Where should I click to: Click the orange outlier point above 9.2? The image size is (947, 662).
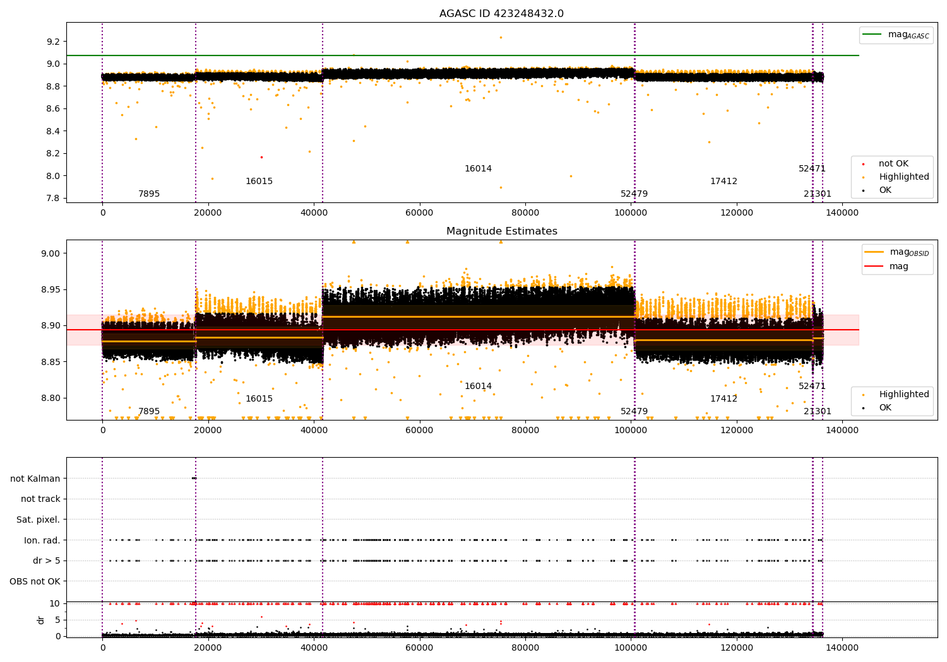point(501,37)
